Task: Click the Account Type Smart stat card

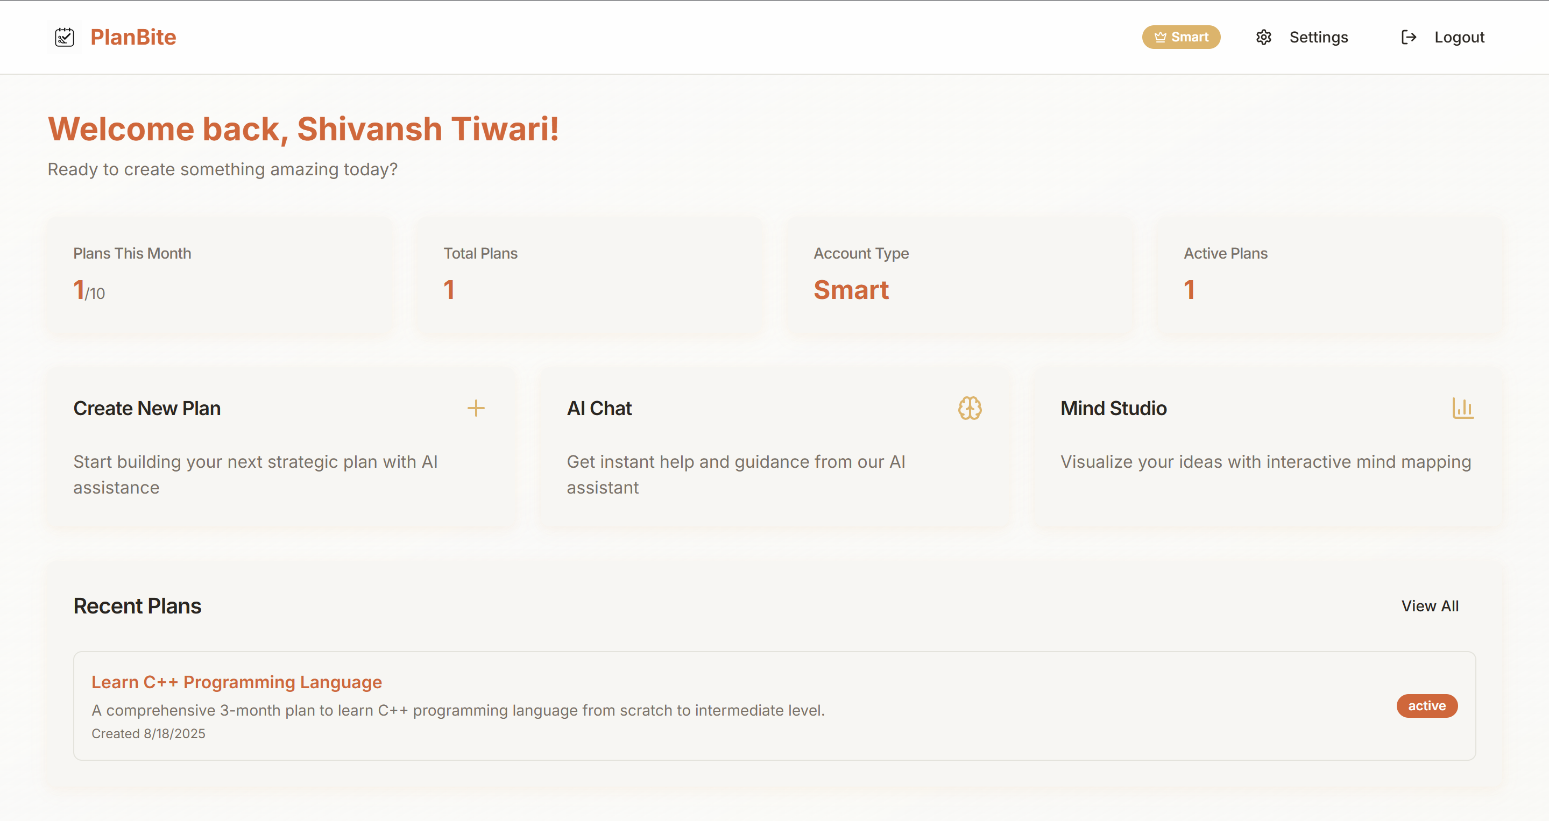Action: (x=960, y=274)
